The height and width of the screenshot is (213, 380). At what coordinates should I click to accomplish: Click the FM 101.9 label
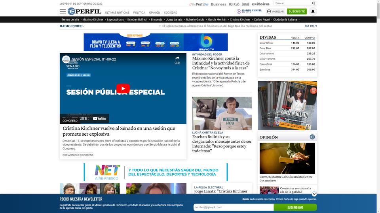coord(311,26)
